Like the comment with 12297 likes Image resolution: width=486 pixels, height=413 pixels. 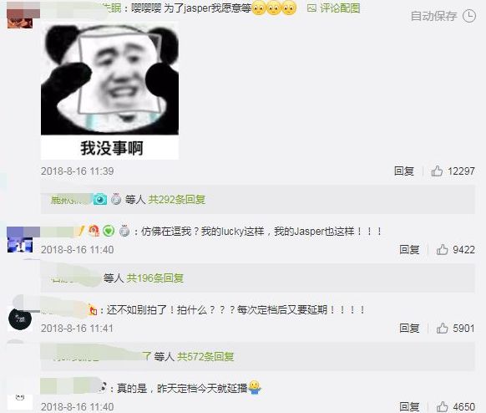(x=437, y=171)
